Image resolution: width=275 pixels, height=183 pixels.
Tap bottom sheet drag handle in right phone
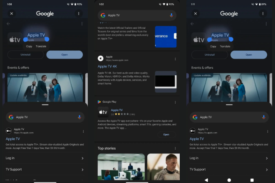click(229, 105)
